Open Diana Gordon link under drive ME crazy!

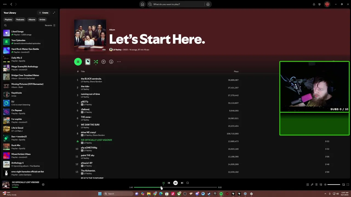pos(99,135)
